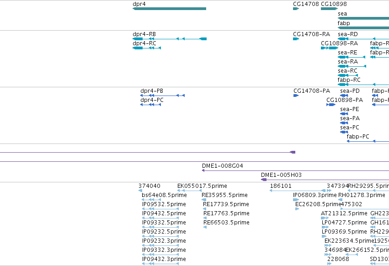This screenshot has height=266, width=389.
Task: Select the sea-RE transcript
Action: pos(352,57)
